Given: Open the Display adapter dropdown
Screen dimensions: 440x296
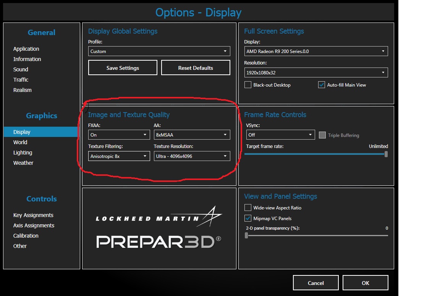Looking at the screenshot, I should [316, 51].
